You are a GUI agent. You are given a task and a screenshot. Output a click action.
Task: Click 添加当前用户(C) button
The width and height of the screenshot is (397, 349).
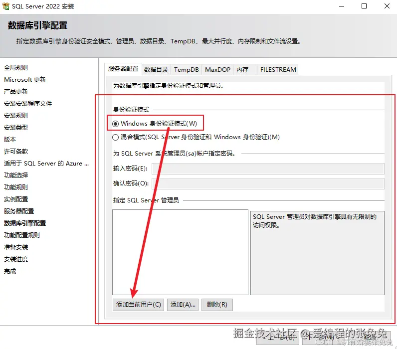point(138,305)
